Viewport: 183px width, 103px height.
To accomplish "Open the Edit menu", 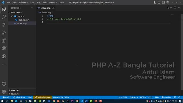I will (x=15, y=3).
